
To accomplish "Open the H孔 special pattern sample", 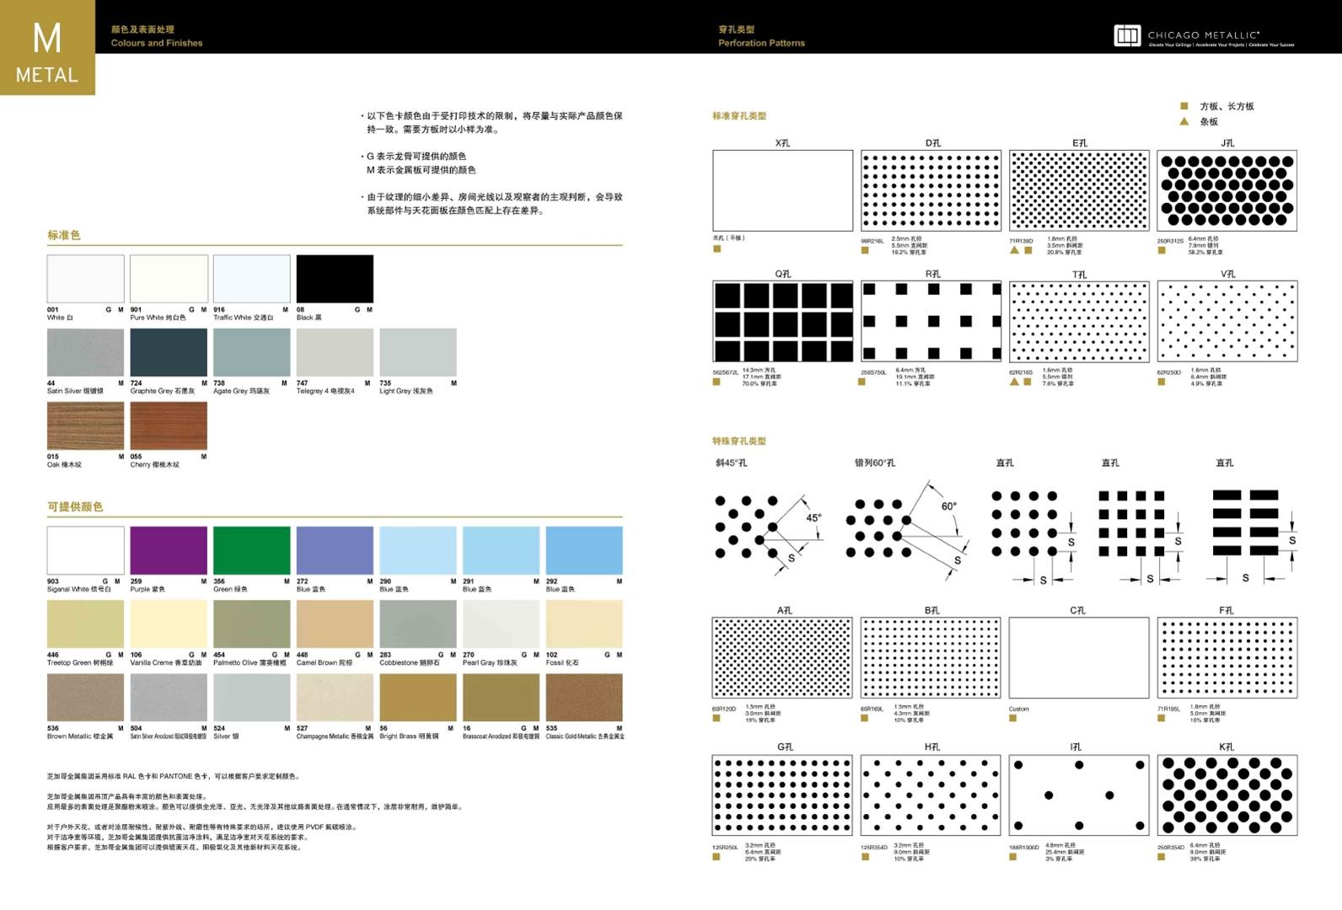I will 931,795.
